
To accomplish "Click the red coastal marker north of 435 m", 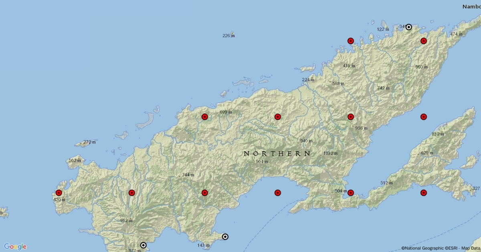I will 351,41.
